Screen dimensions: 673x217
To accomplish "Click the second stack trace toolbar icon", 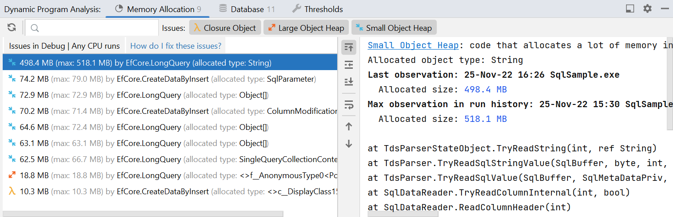I will (x=349, y=65).
